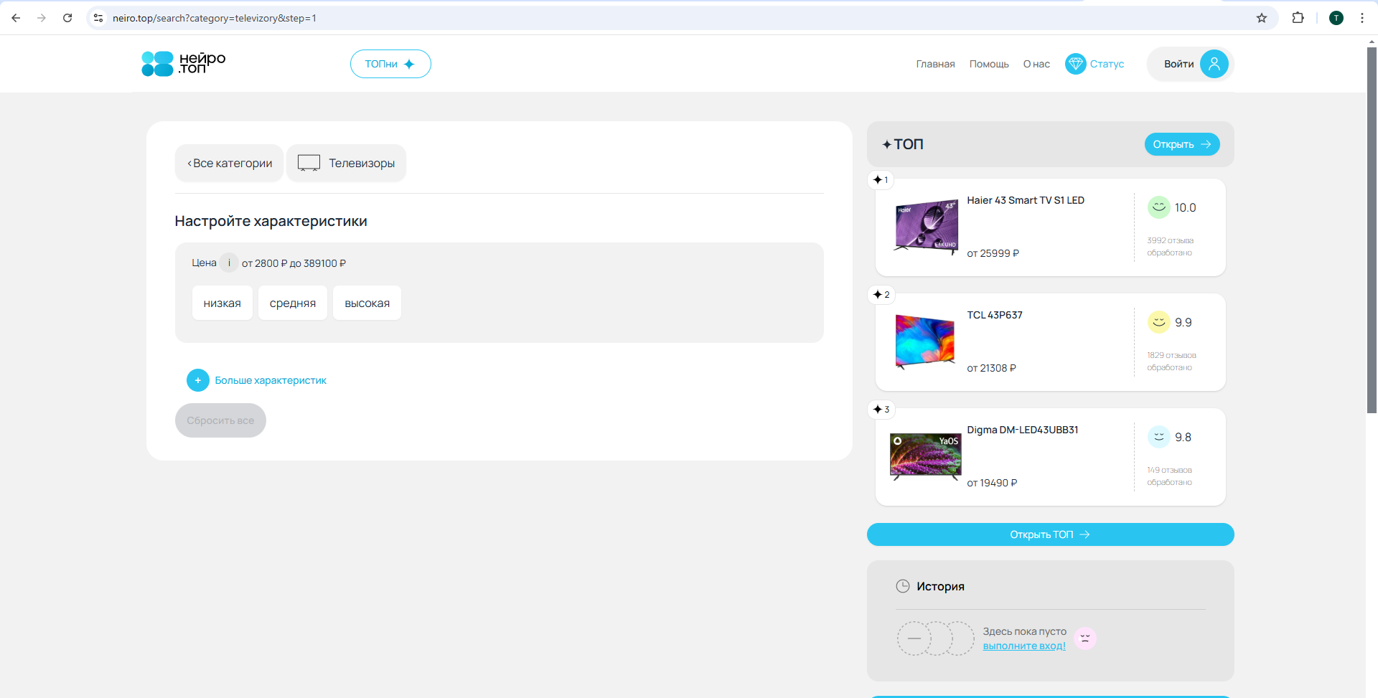Viewport: 1378px width, 698px height.
Task: Click the 1829 отзывов обработано text
Action: 1171,361
